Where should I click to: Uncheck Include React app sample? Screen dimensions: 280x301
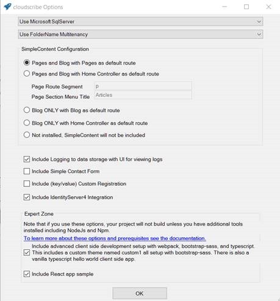tap(27, 274)
